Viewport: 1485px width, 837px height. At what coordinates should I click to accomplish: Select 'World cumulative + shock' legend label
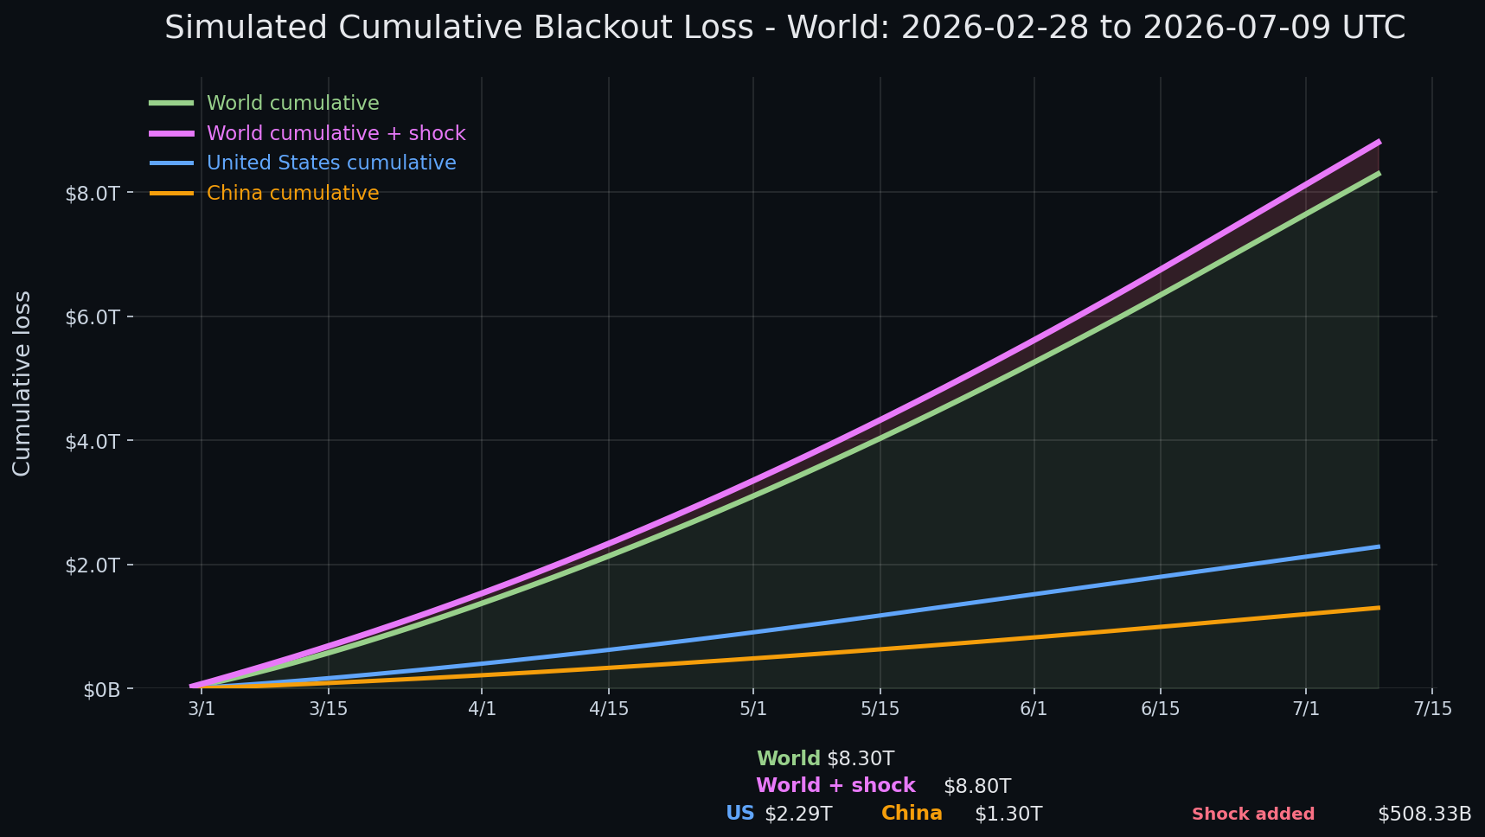pyautogui.click(x=336, y=133)
